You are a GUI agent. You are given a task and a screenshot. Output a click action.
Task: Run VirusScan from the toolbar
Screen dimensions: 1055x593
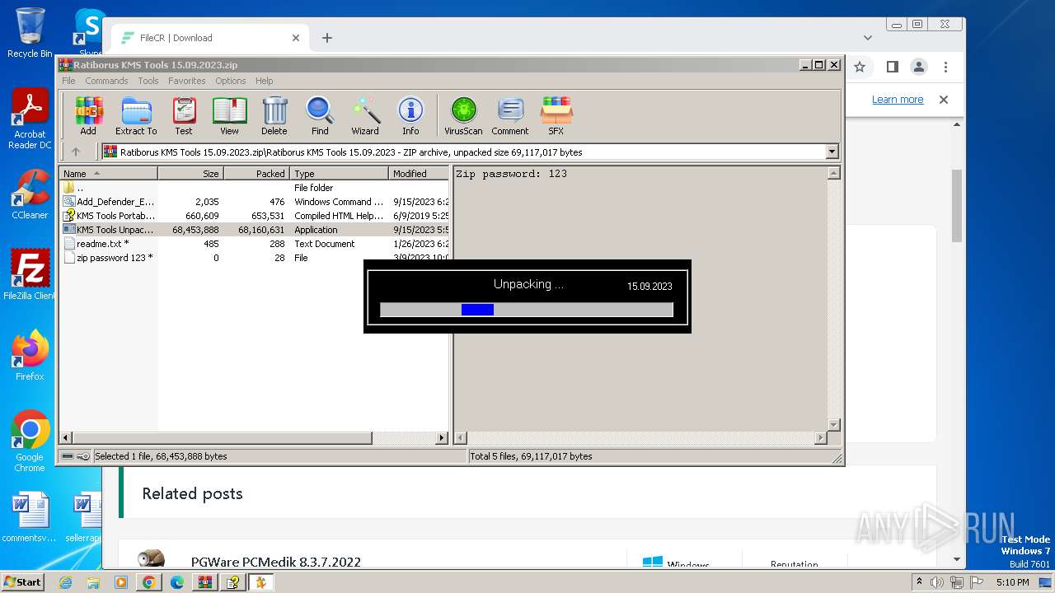click(x=463, y=115)
